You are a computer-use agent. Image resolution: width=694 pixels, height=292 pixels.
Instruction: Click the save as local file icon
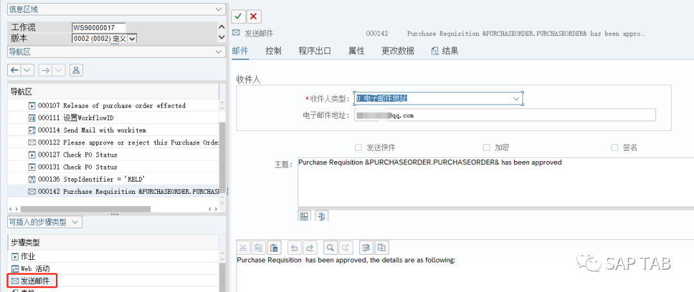tap(381, 247)
